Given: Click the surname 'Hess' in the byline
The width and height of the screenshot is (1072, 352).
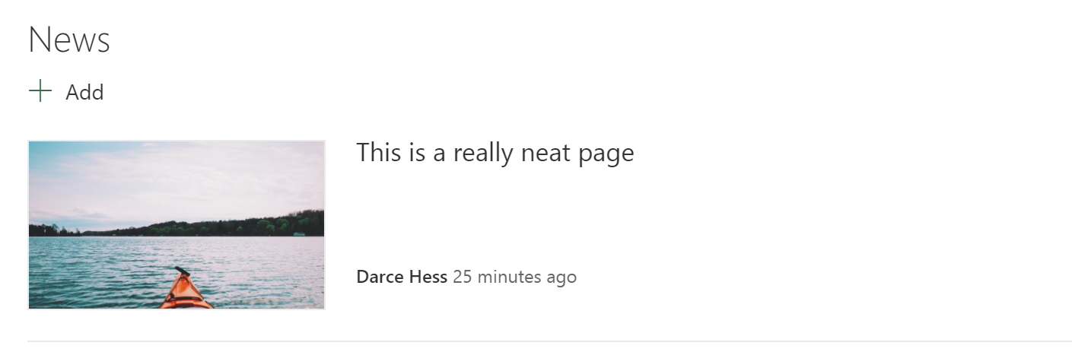Looking at the screenshot, I should pyautogui.click(x=428, y=277).
